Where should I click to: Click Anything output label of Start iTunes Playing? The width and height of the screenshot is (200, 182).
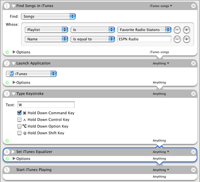click(x=159, y=177)
